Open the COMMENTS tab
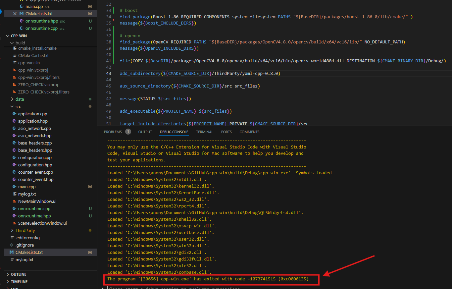Image resolution: width=452 pixels, height=289 pixels. pos(249,132)
